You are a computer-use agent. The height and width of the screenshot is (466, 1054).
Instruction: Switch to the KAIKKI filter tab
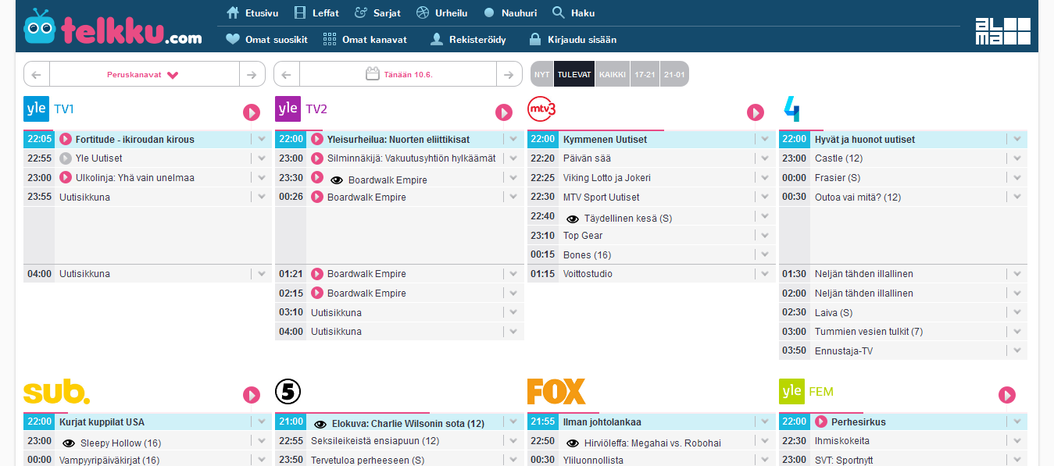pyautogui.click(x=613, y=73)
